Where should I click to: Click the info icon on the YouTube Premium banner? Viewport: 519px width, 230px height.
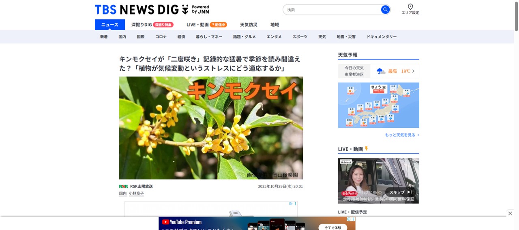pyautogui.click(x=349, y=219)
